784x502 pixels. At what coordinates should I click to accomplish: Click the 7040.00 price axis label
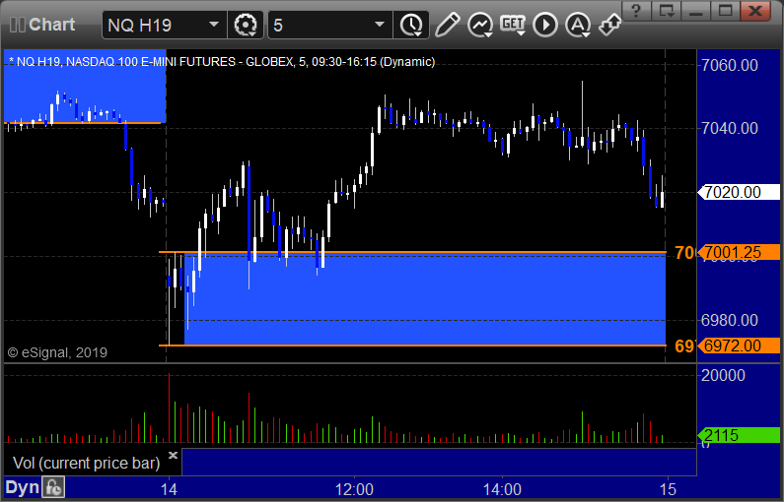pos(730,128)
